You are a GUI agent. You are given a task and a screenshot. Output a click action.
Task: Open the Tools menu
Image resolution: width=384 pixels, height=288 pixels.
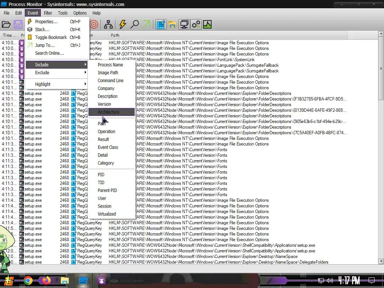[63, 13]
